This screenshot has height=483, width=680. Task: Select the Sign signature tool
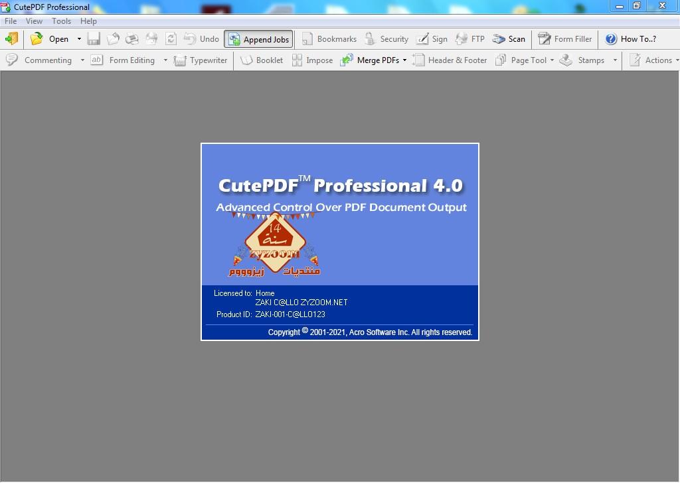(x=432, y=39)
